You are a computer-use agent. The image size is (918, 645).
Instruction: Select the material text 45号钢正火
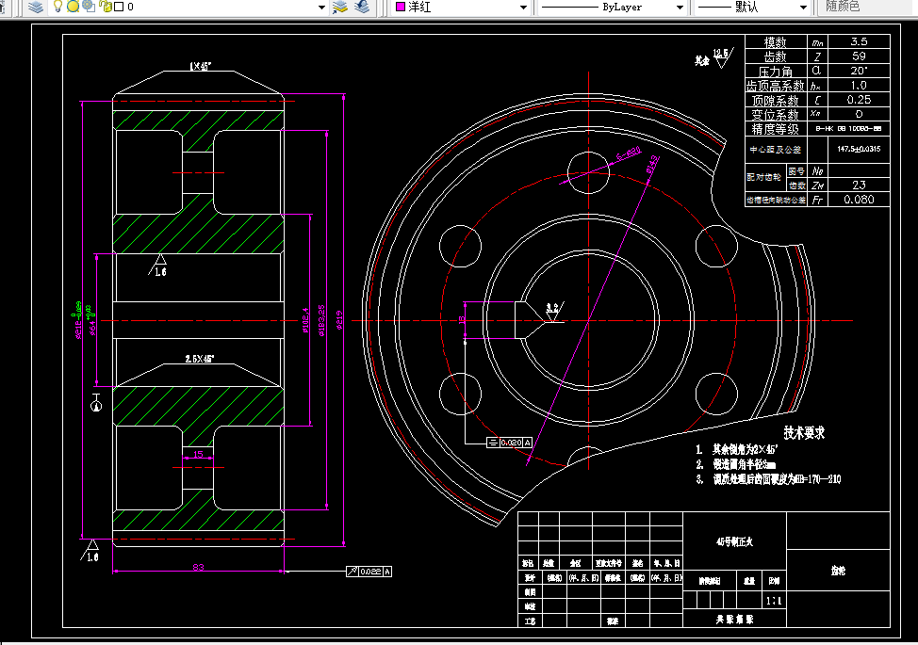coord(734,541)
